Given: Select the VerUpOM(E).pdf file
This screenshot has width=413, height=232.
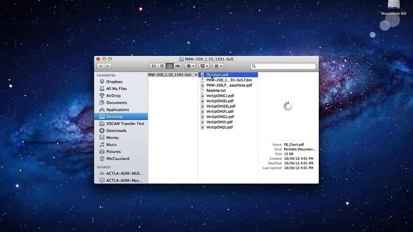Looking at the screenshot, I should [x=220, y=101].
